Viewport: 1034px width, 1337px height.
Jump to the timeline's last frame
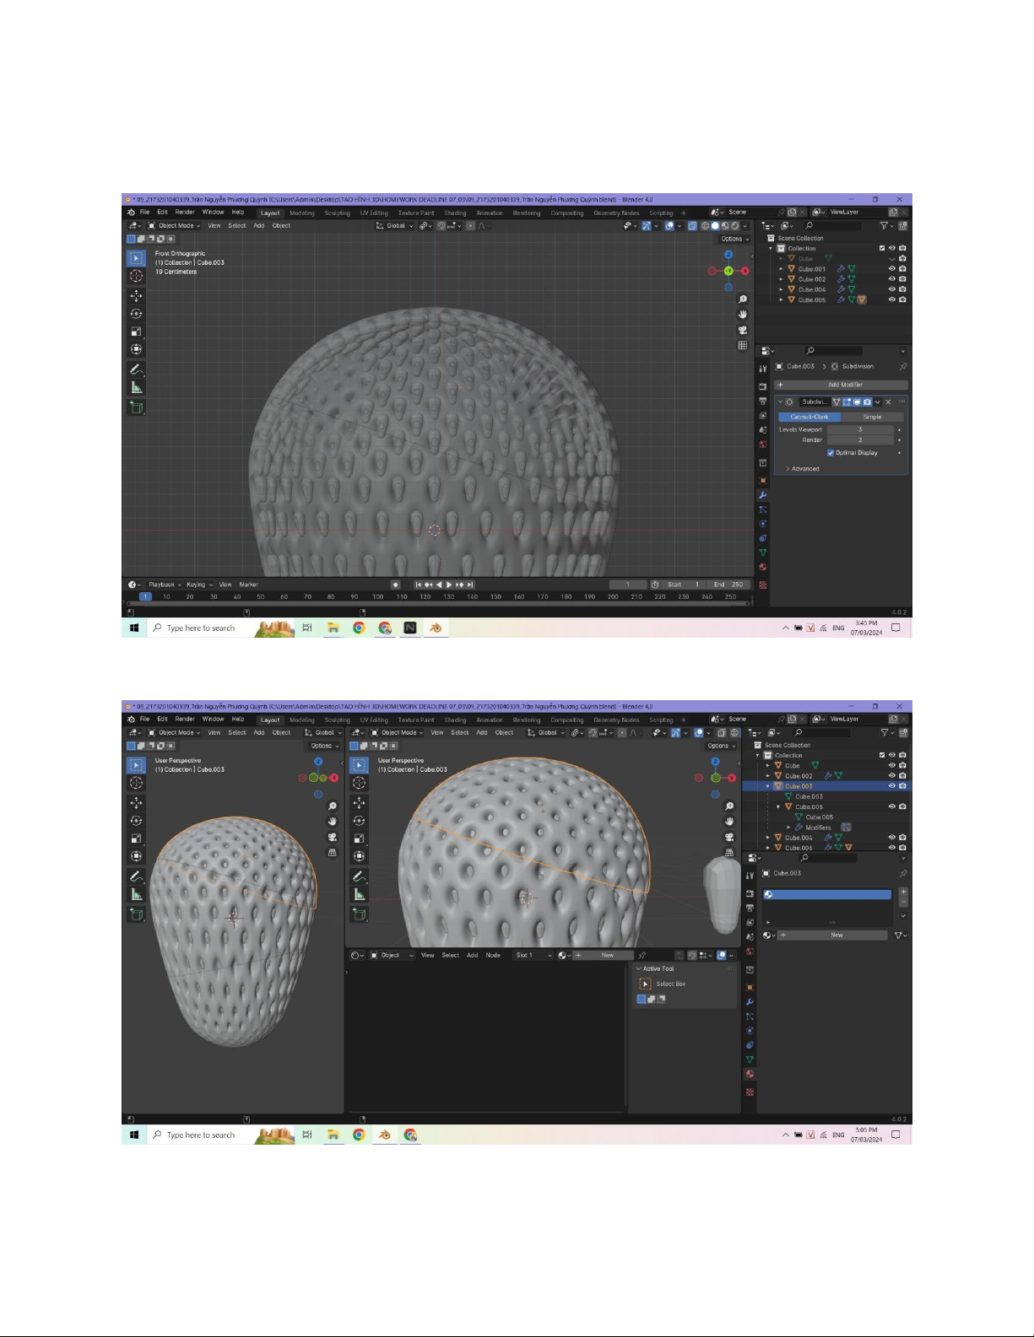pyautogui.click(x=470, y=585)
